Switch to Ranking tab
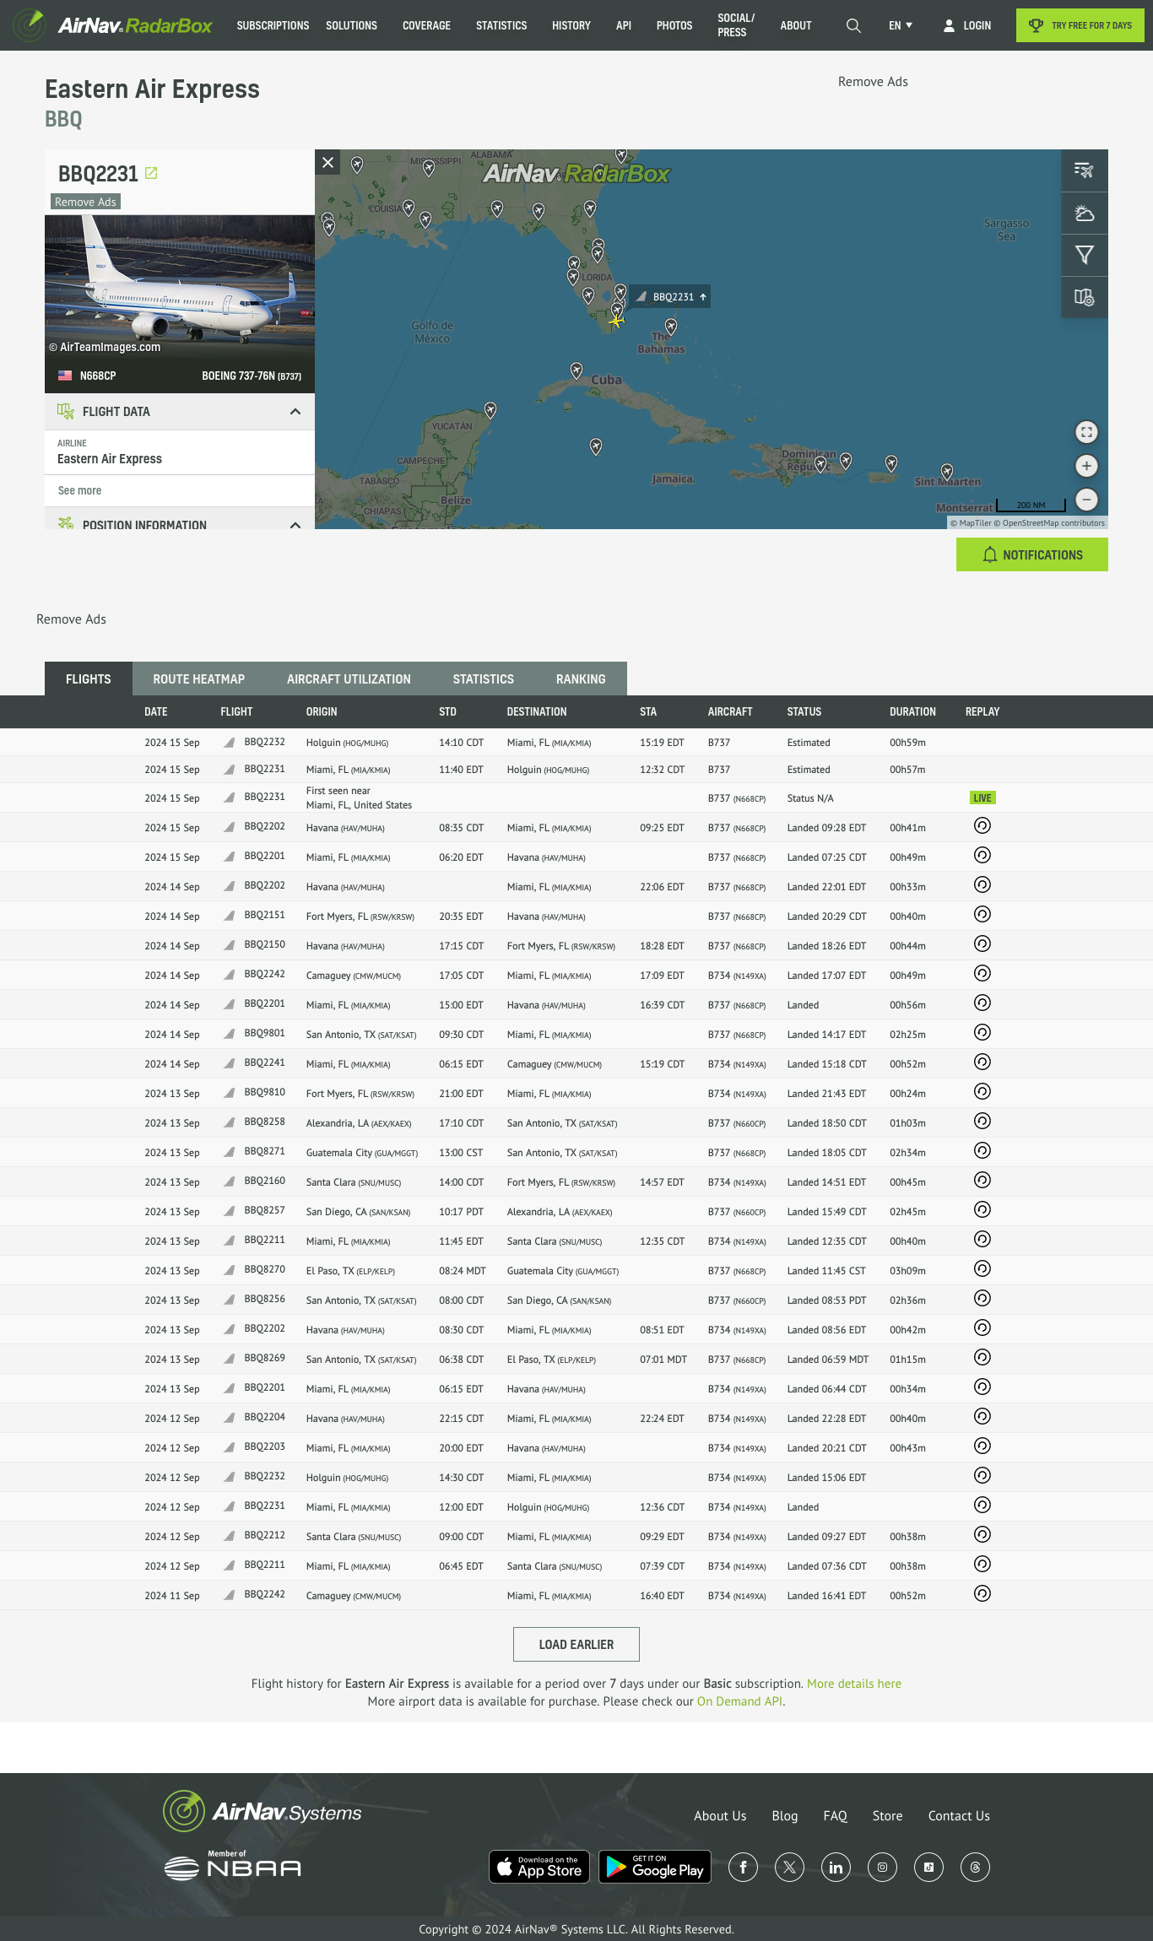The width and height of the screenshot is (1153, 1941). point(581,679)
